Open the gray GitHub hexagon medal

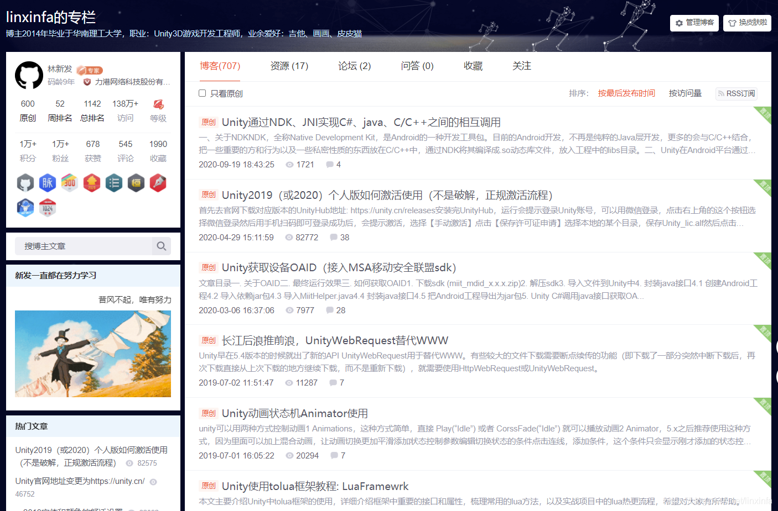tap(25, 183)
